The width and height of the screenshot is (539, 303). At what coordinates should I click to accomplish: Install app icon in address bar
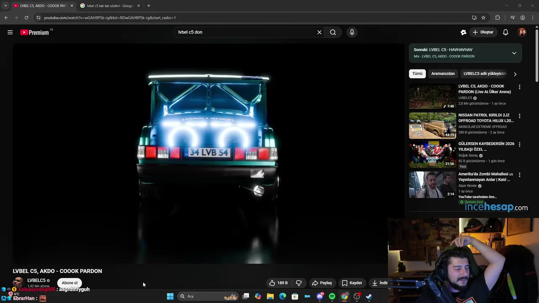(474, 18)
